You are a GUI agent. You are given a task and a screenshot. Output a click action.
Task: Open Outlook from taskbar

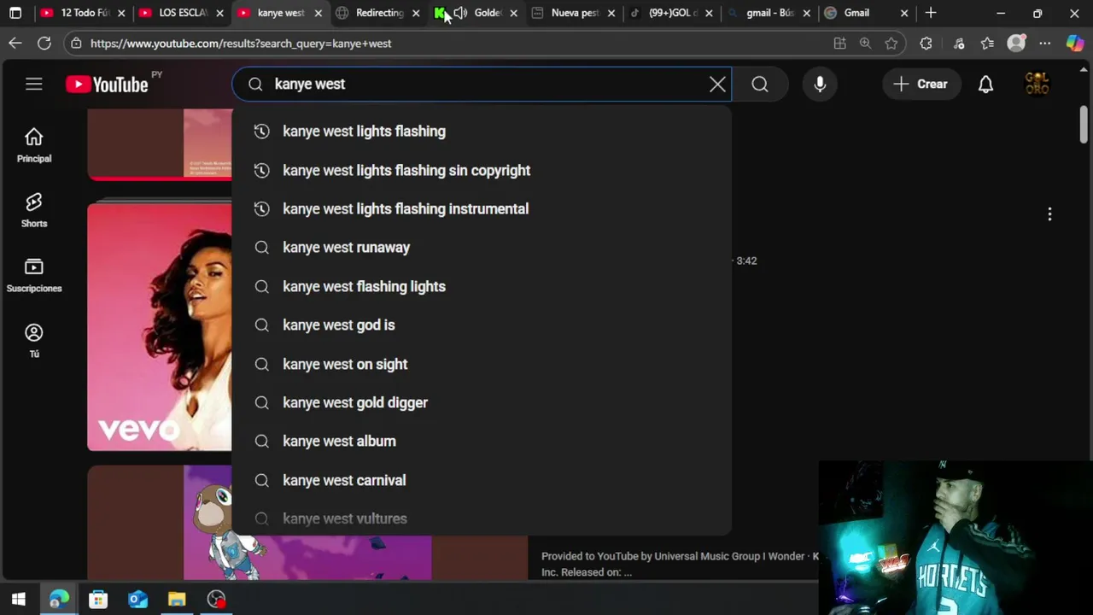coord(137,600)
